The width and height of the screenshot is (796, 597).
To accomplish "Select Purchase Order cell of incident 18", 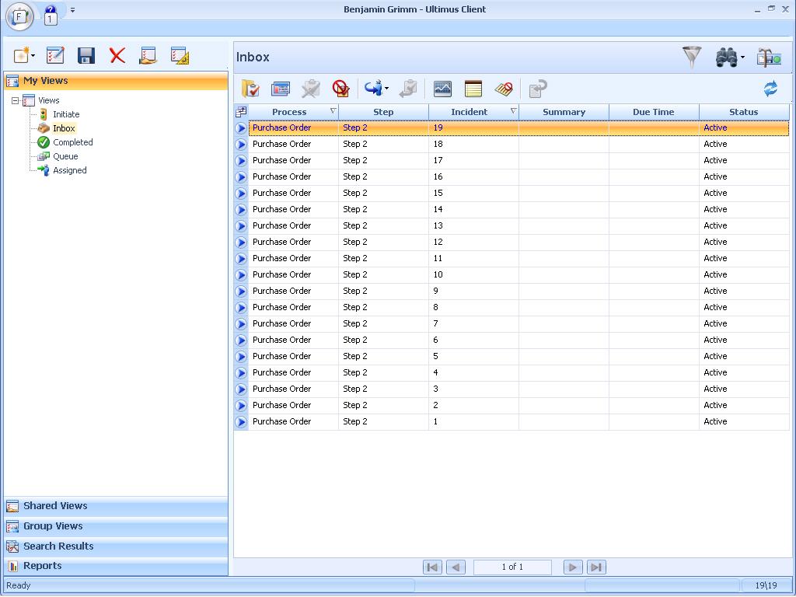I will 293,144.
